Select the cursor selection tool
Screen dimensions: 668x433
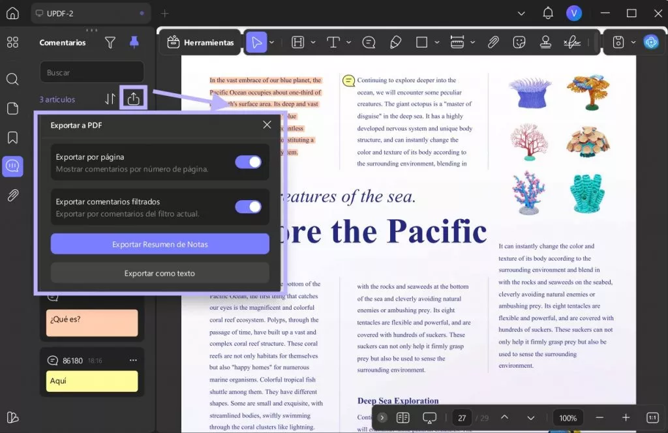[256, 42]
